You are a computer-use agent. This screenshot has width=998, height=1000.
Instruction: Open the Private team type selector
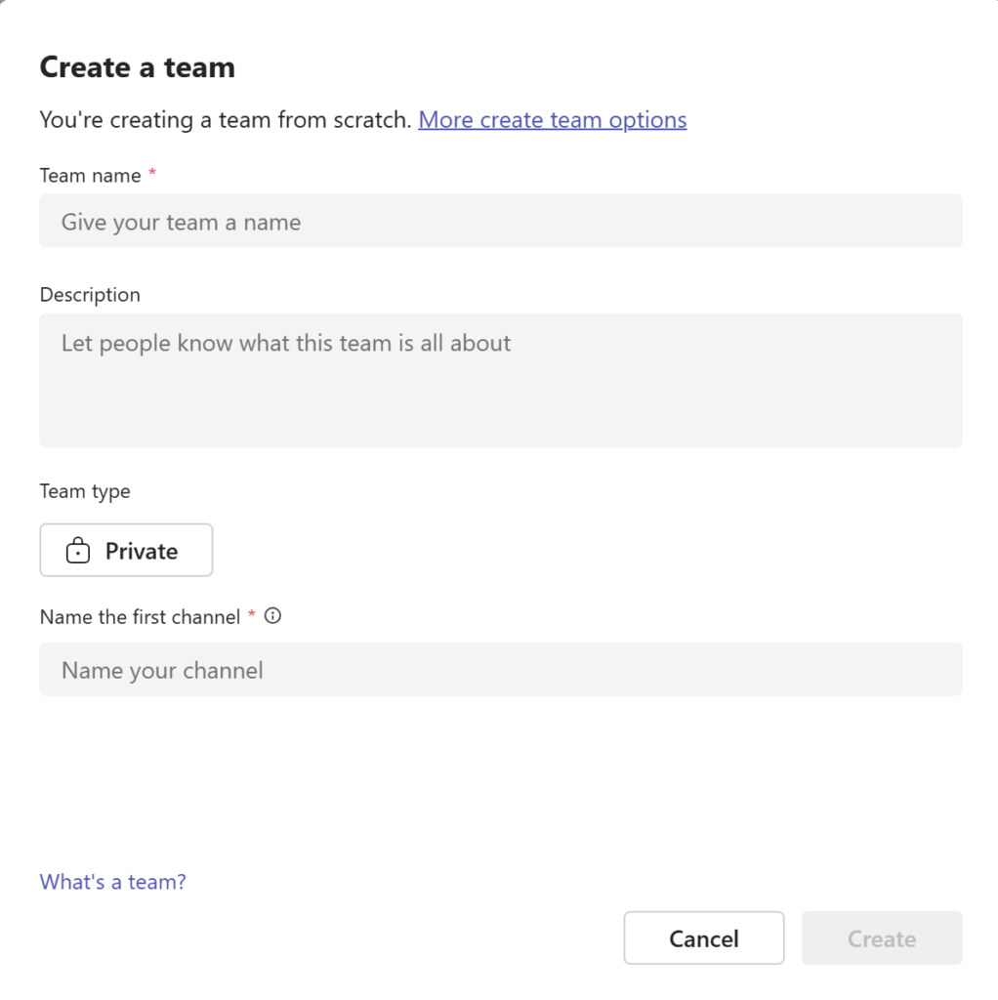[126, 551]
